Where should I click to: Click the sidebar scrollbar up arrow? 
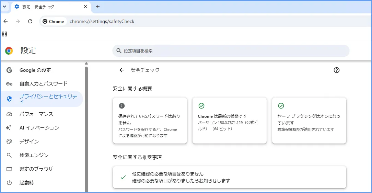pyautogui.click(x=86, y=64)
